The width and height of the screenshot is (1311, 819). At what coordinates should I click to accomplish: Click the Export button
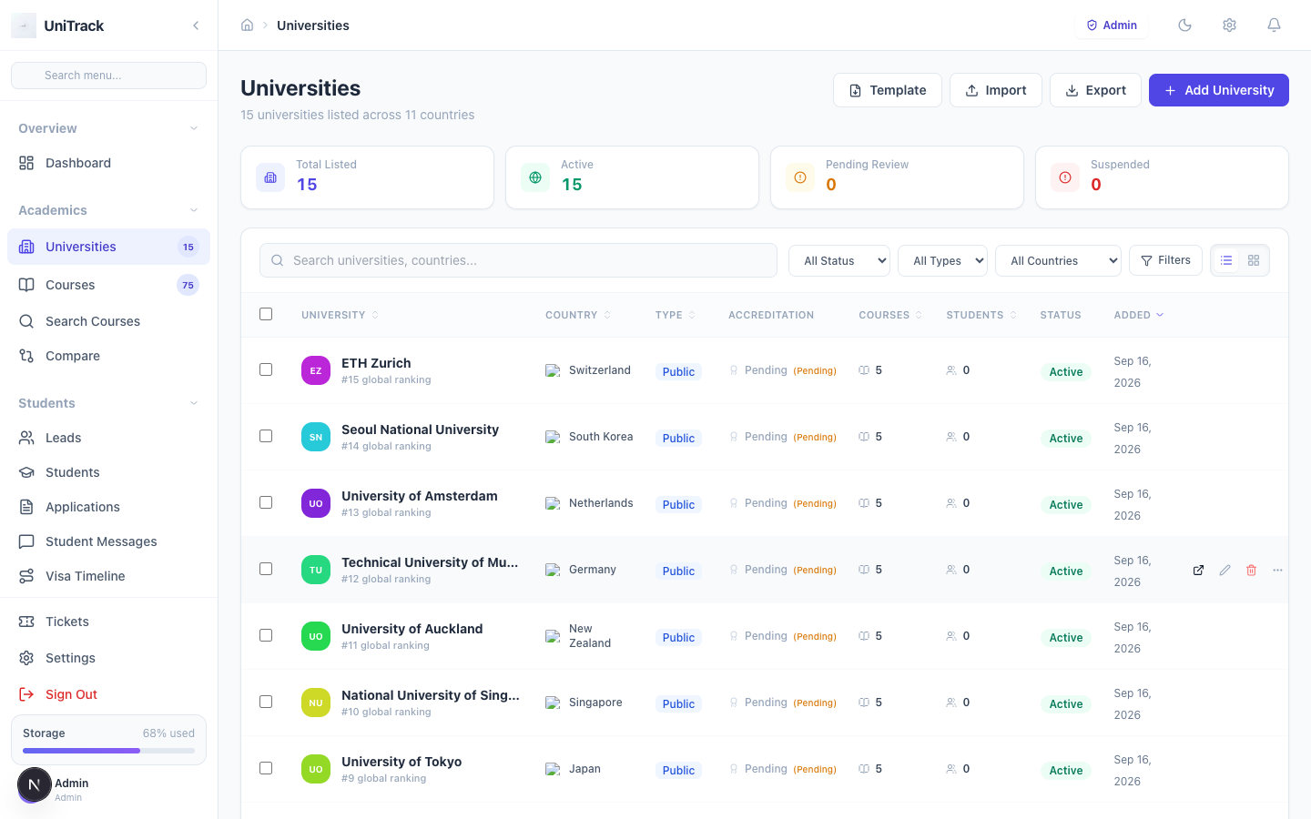[1095, 90]
